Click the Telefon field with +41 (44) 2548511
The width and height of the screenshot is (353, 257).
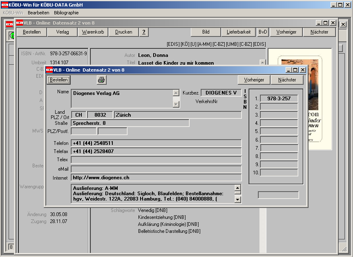[156, 143]
